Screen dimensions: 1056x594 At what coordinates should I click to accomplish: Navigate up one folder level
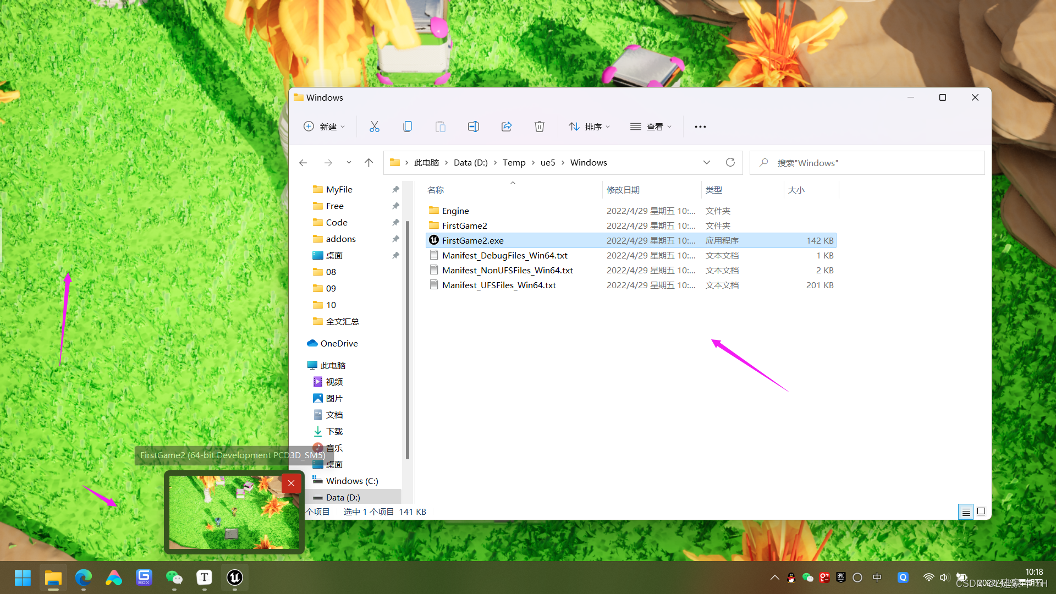(x=369, y=162)
